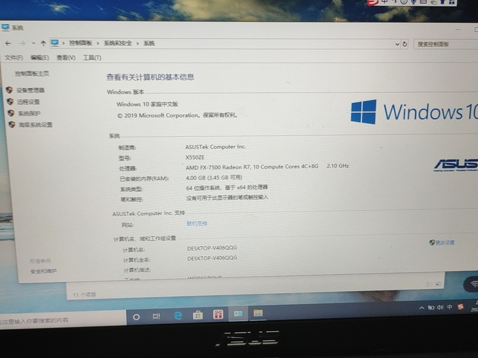Click the RAM value 4.00 GB

(214, 178)
